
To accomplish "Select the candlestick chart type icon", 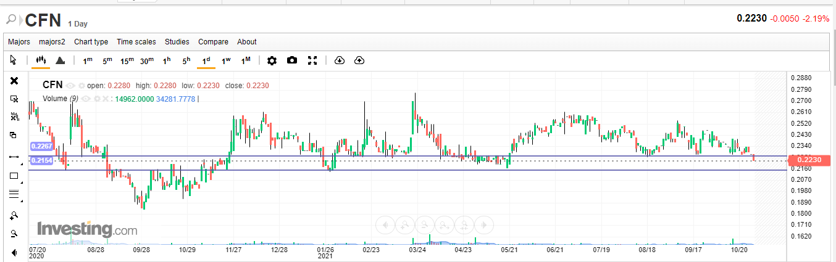I will coord(41,60).
